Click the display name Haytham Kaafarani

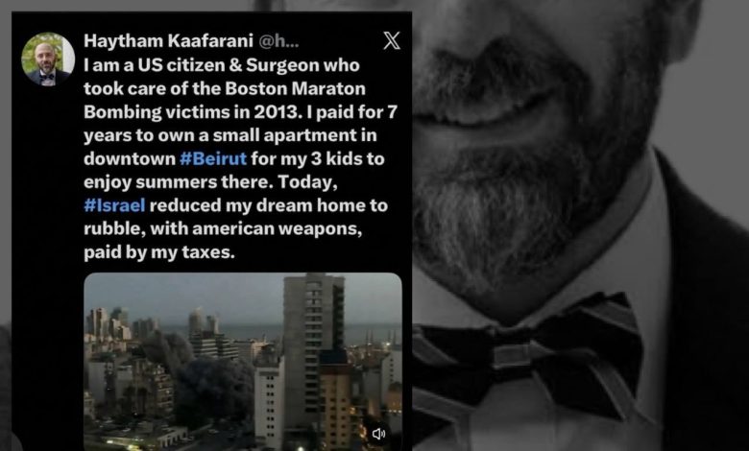click(168, 41)
